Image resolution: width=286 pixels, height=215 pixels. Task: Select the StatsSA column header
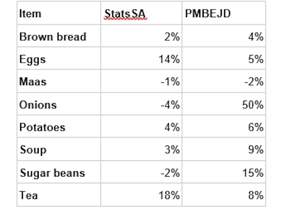(125, 14)
